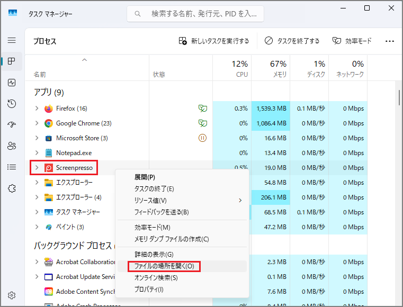403x307 pixels.
Task: Open Settings gear in sidebar
Action: [x=12, y=295]
